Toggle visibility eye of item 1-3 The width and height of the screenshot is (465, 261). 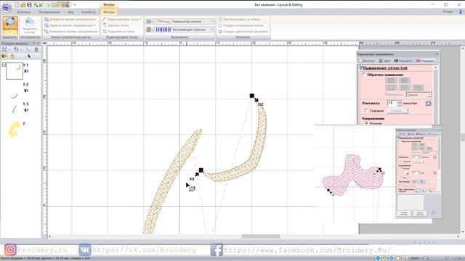click(x=26, y=110)
